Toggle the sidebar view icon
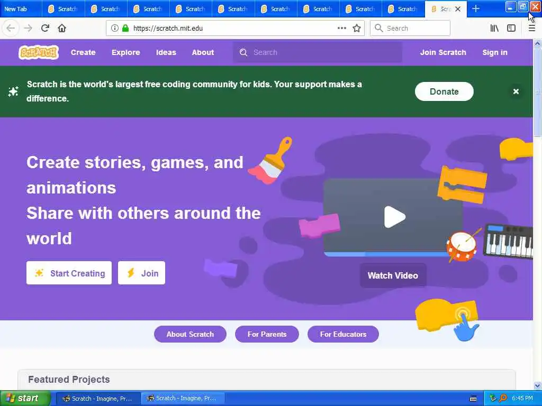 coord(511,29)
